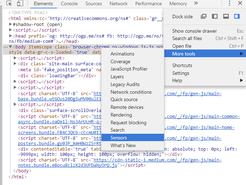Open Quick source tool

click(133, 99)
